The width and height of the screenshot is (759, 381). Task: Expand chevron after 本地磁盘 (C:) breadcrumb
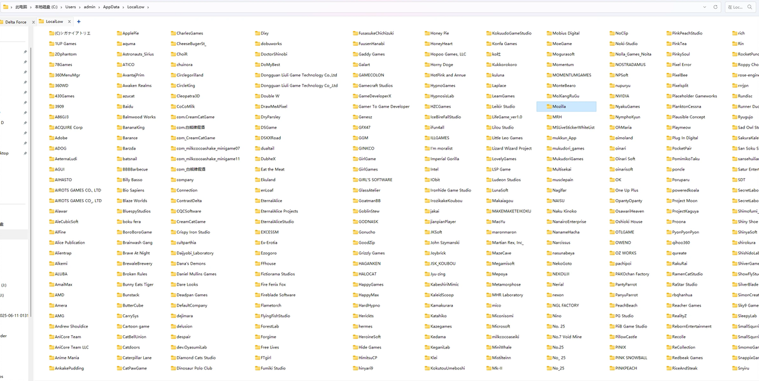(x=62, y=7)
